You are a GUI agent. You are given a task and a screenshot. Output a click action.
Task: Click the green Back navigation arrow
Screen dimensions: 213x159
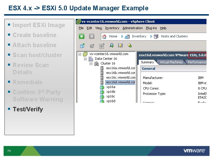pyautogui.click(x=82, y=36)
